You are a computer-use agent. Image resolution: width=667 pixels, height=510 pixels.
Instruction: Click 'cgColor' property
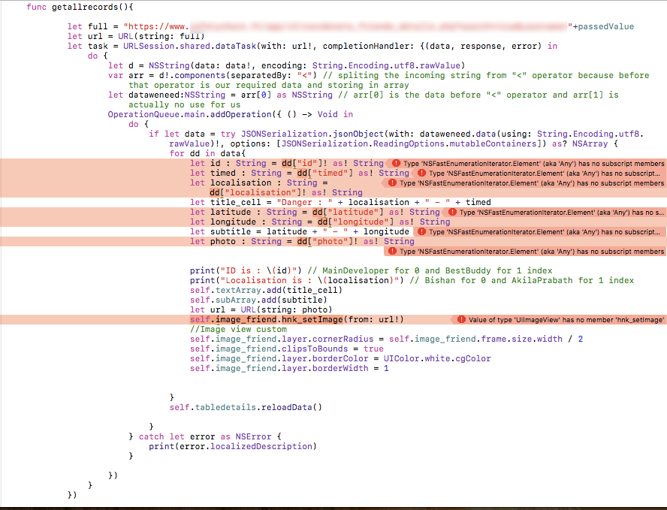pos(473,359)
